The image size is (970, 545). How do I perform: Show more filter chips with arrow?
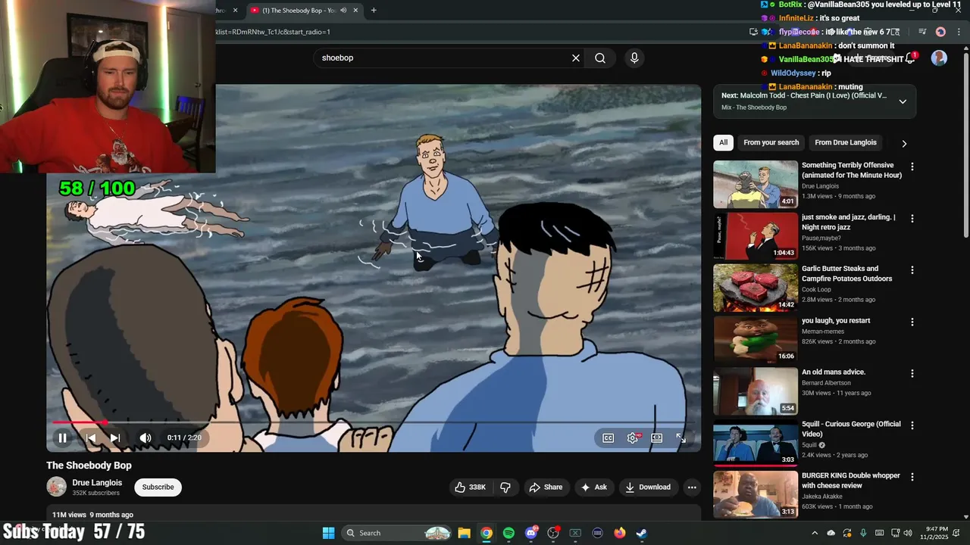[904, 143]
